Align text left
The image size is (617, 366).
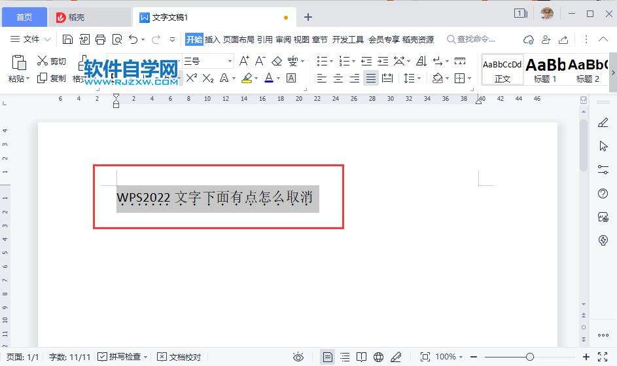(x=321, y=78)
